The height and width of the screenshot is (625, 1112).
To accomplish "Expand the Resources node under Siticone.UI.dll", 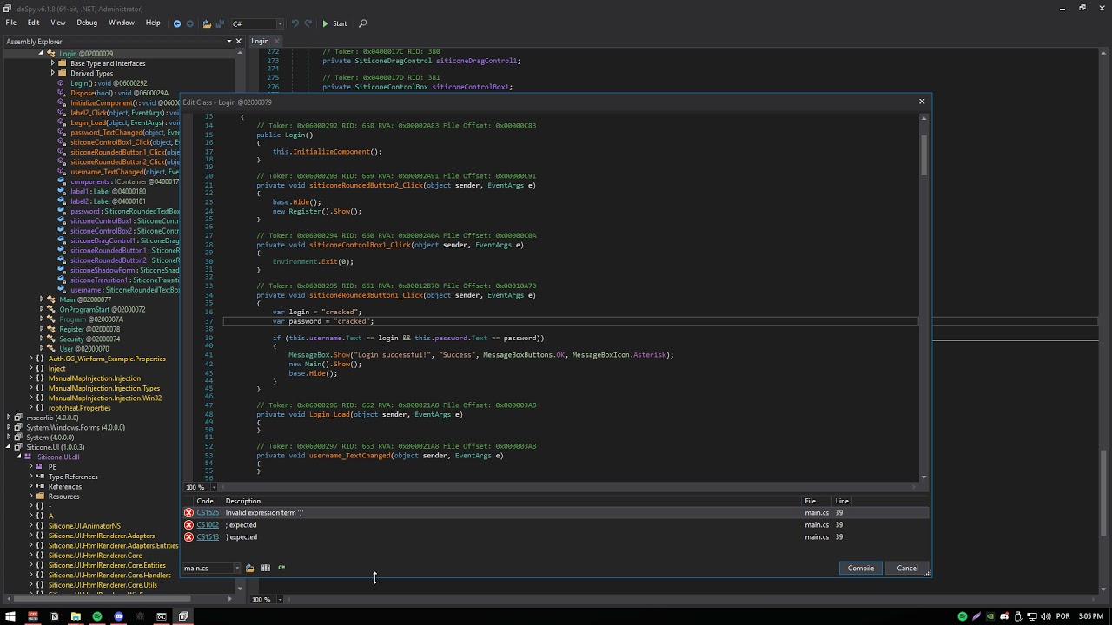I will tap(30, 497).
